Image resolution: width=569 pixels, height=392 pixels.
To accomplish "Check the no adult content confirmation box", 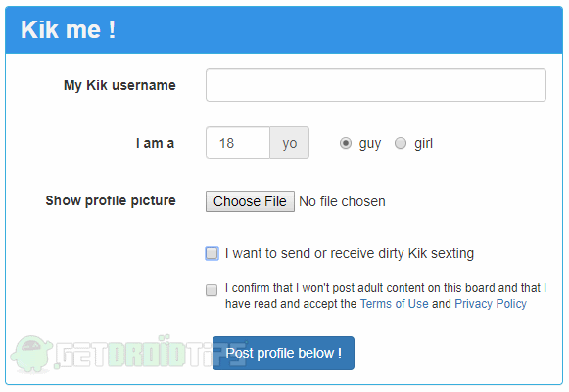I will (x=212, y=290).
